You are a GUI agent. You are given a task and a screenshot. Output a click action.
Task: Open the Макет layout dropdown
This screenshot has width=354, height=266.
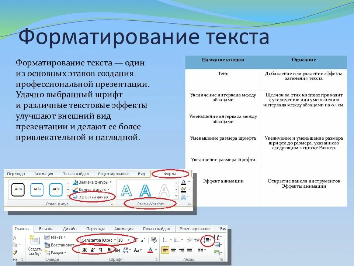[55, 237]
